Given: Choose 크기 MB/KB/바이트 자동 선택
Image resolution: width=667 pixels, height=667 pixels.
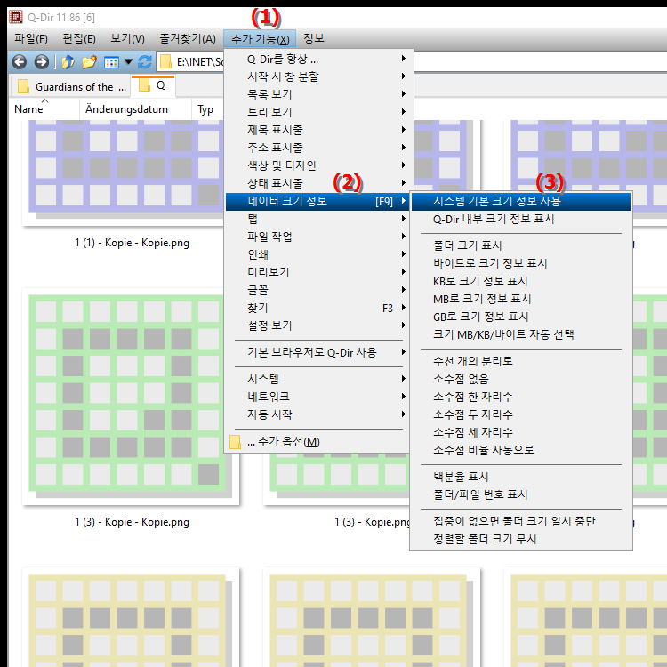Looking at the screenshot, I should click(x=520, y=334).
